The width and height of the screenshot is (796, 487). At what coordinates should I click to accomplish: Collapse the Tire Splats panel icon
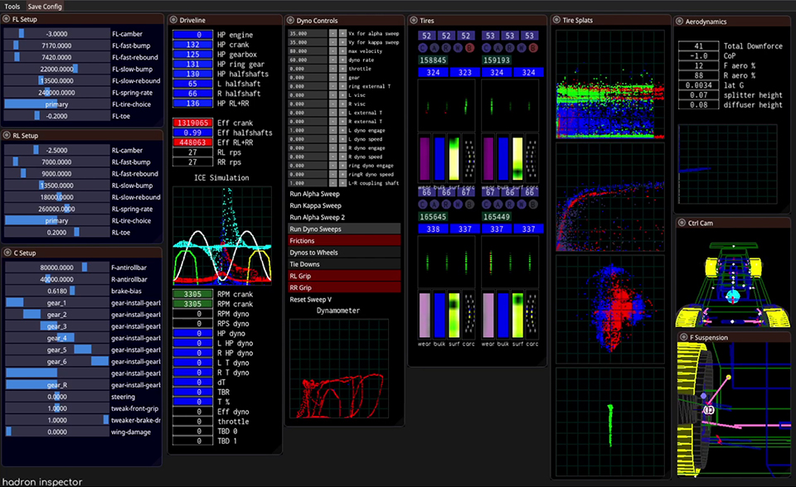[x=556, y=20]
